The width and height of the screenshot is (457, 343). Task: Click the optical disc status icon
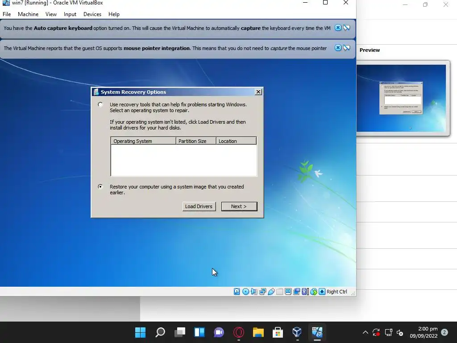pyautogui.click(x=245, y=291)
